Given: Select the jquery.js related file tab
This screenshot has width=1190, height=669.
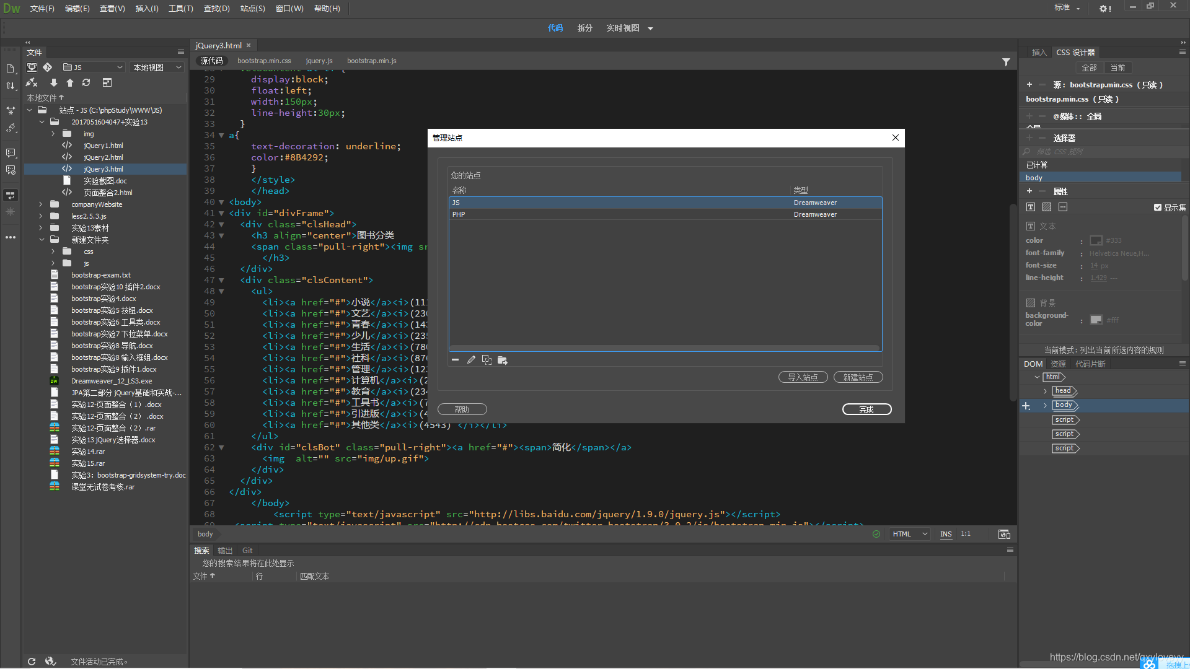Looking at the screenshot, I should pos(320,61).
